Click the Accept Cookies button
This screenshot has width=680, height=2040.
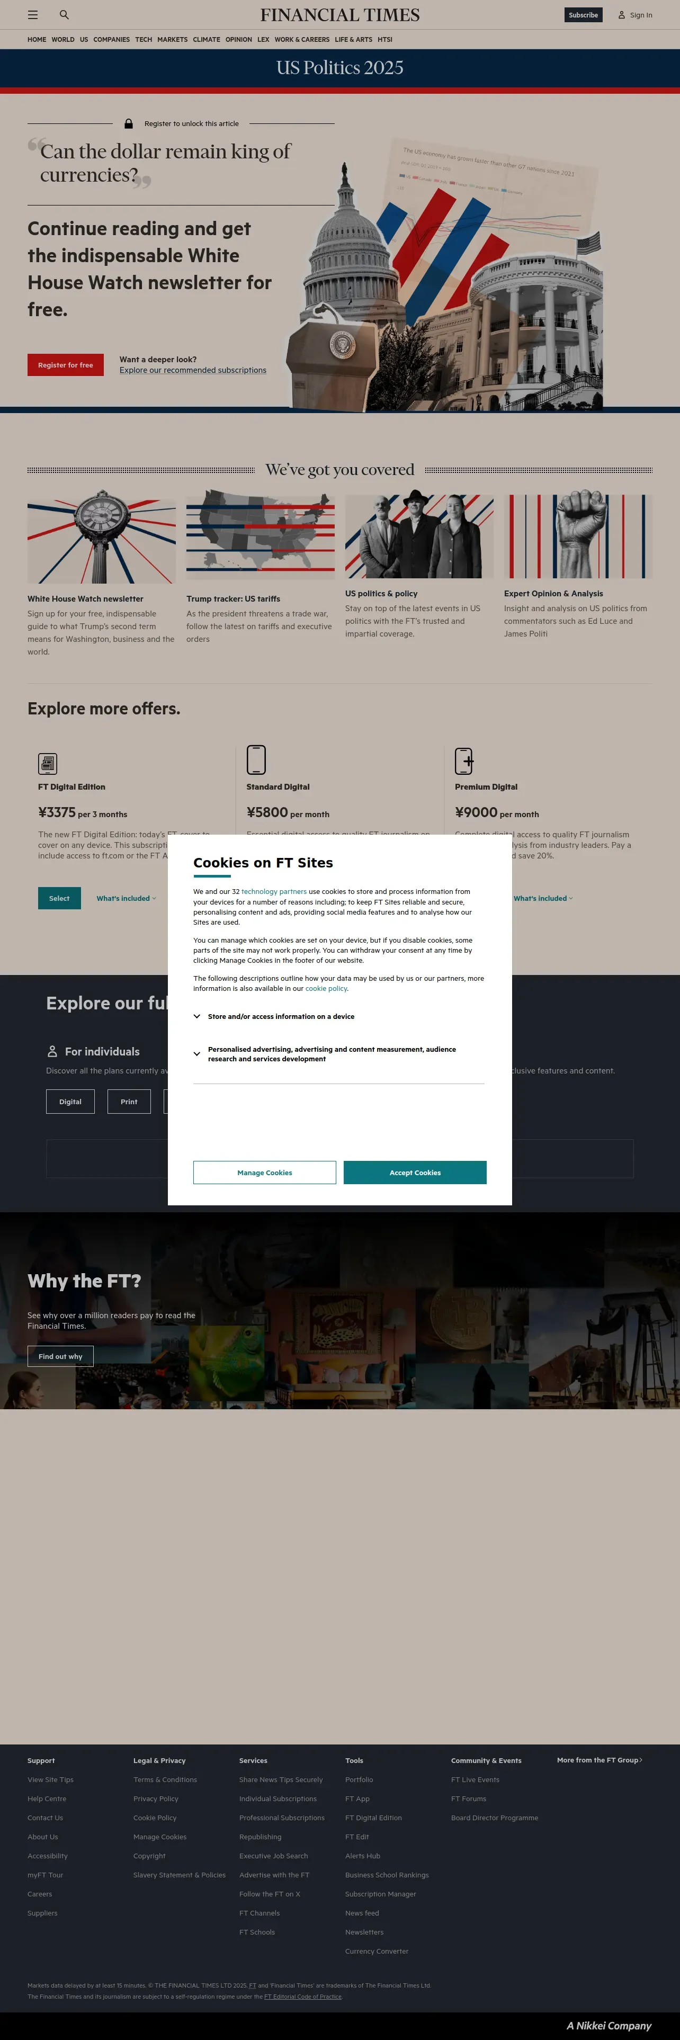click(415, 1173)
